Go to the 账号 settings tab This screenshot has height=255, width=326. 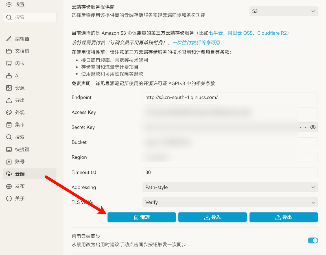[x=30, y=162]
